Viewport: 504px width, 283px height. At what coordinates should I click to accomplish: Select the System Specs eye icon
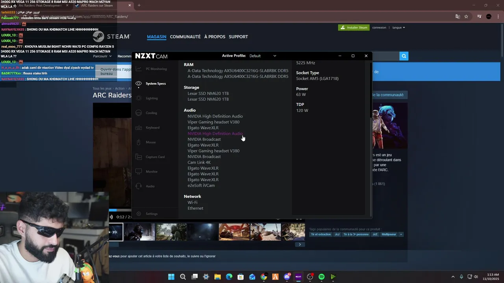pyautogui.click(x=139, y=83)
